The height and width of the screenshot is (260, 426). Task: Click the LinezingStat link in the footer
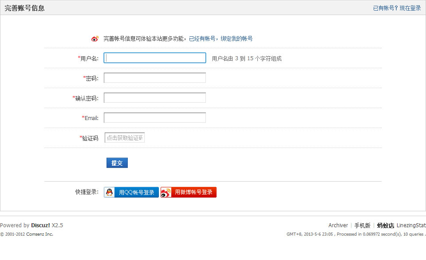coord(411,225)
